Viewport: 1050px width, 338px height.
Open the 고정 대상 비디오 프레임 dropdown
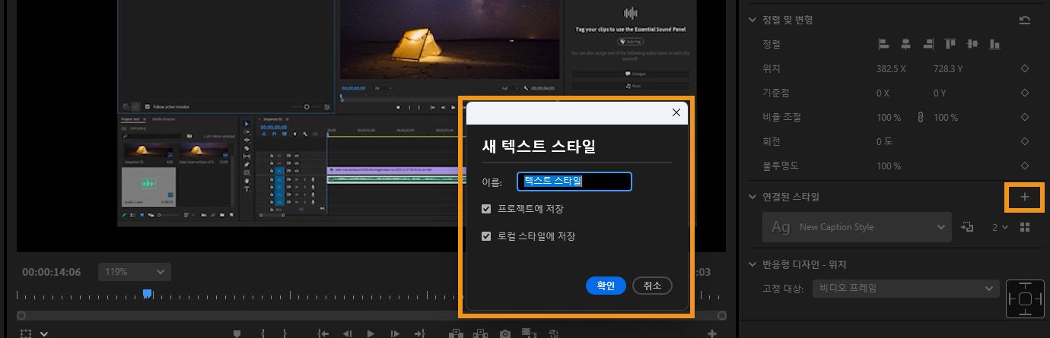905,288
